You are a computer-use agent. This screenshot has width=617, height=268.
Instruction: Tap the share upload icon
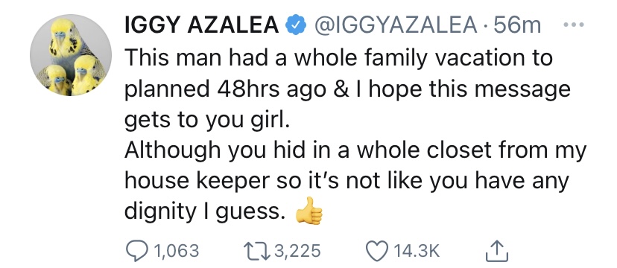(x=497, y=251)
